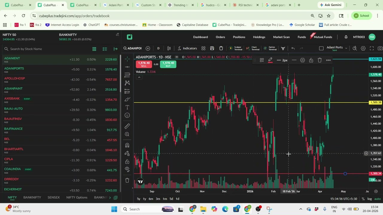Open the Market Scan page
The width and height of the screenshot is (383, 215).
(281, 37)
